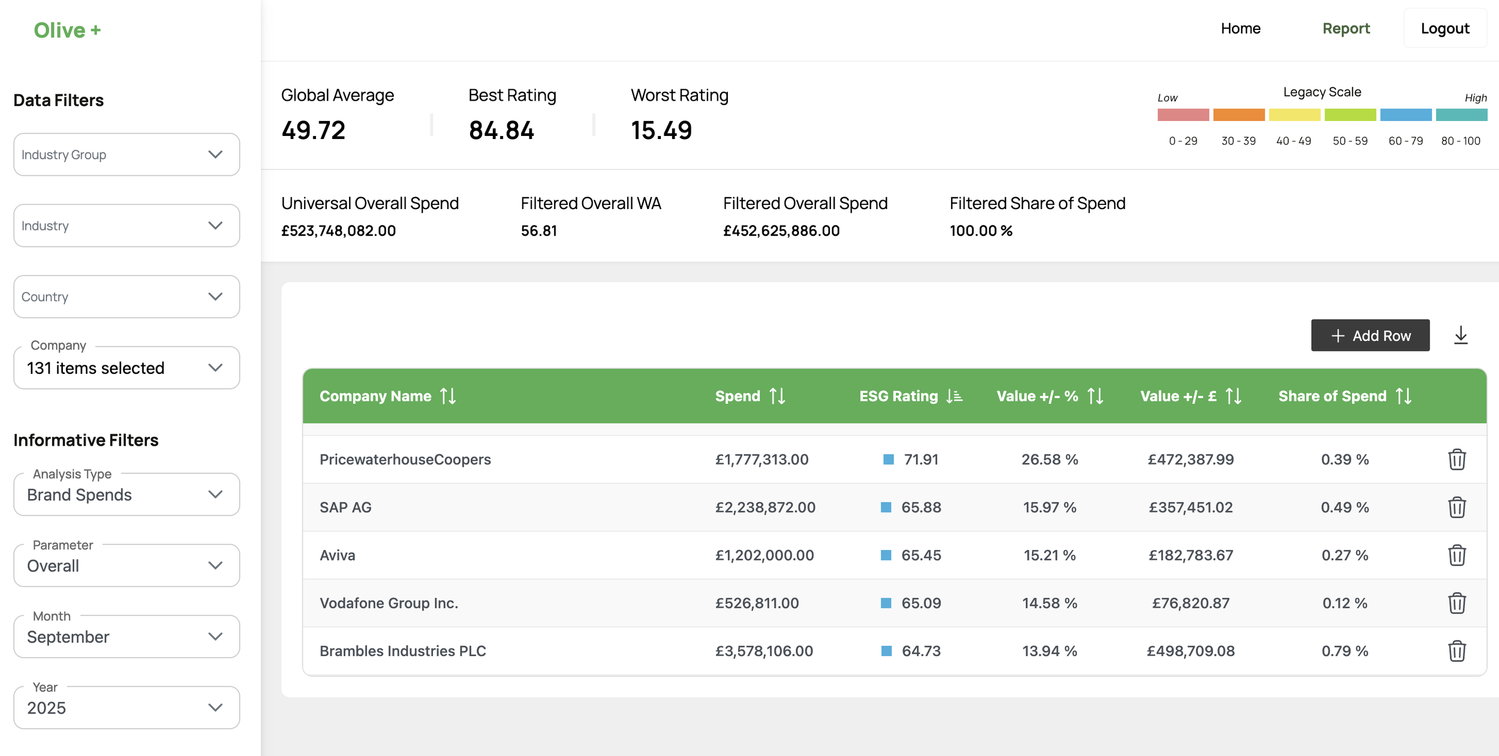Open the Industry Group dropdown

tap(127, 155)
